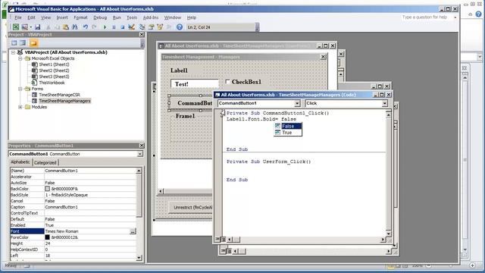
Task: Open the File menu
Action: tap(18, 17)
